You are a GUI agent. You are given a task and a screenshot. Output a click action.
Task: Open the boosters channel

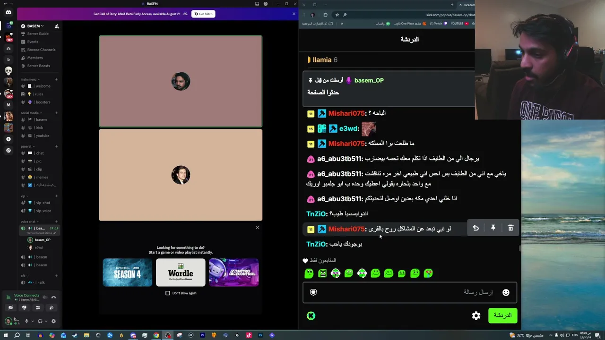(39, 102)
